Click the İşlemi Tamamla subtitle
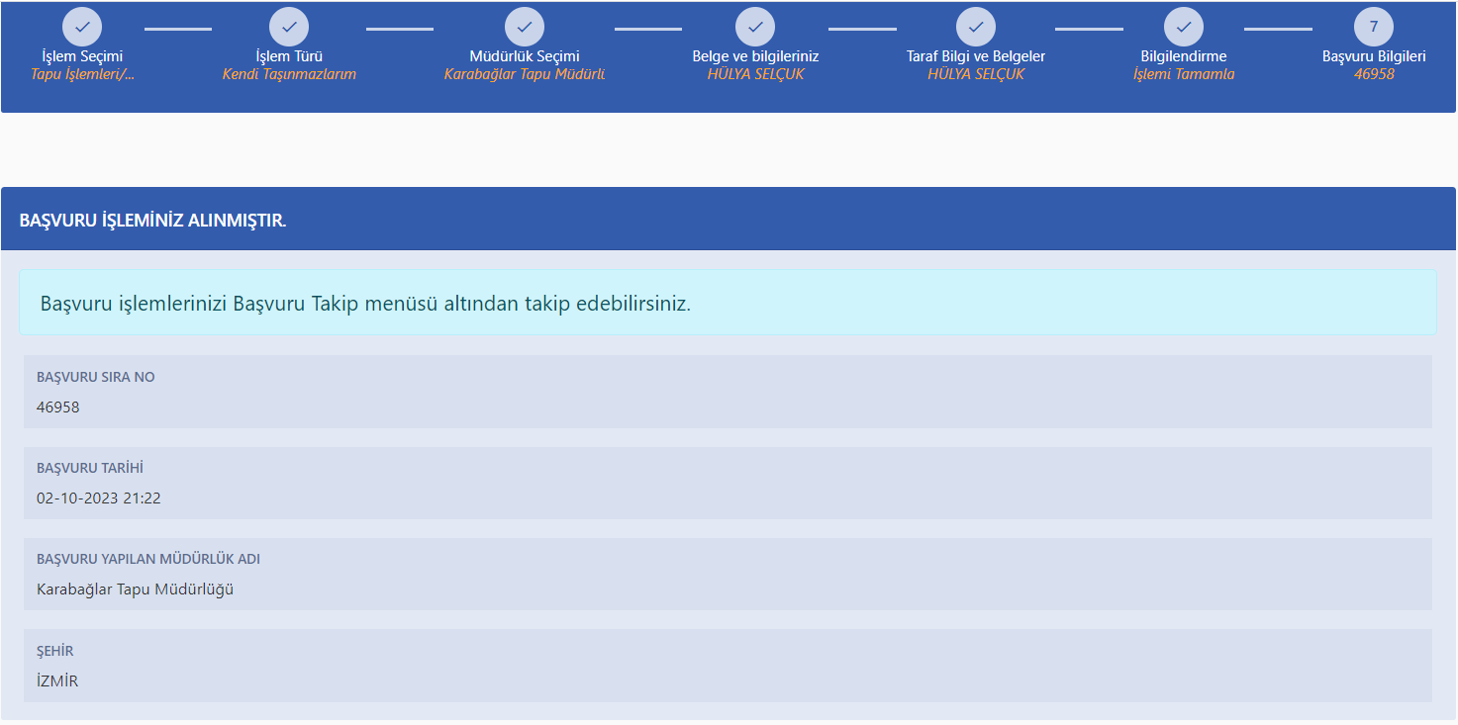This screenshot has height=725, width=1458. click(1184, 74)
